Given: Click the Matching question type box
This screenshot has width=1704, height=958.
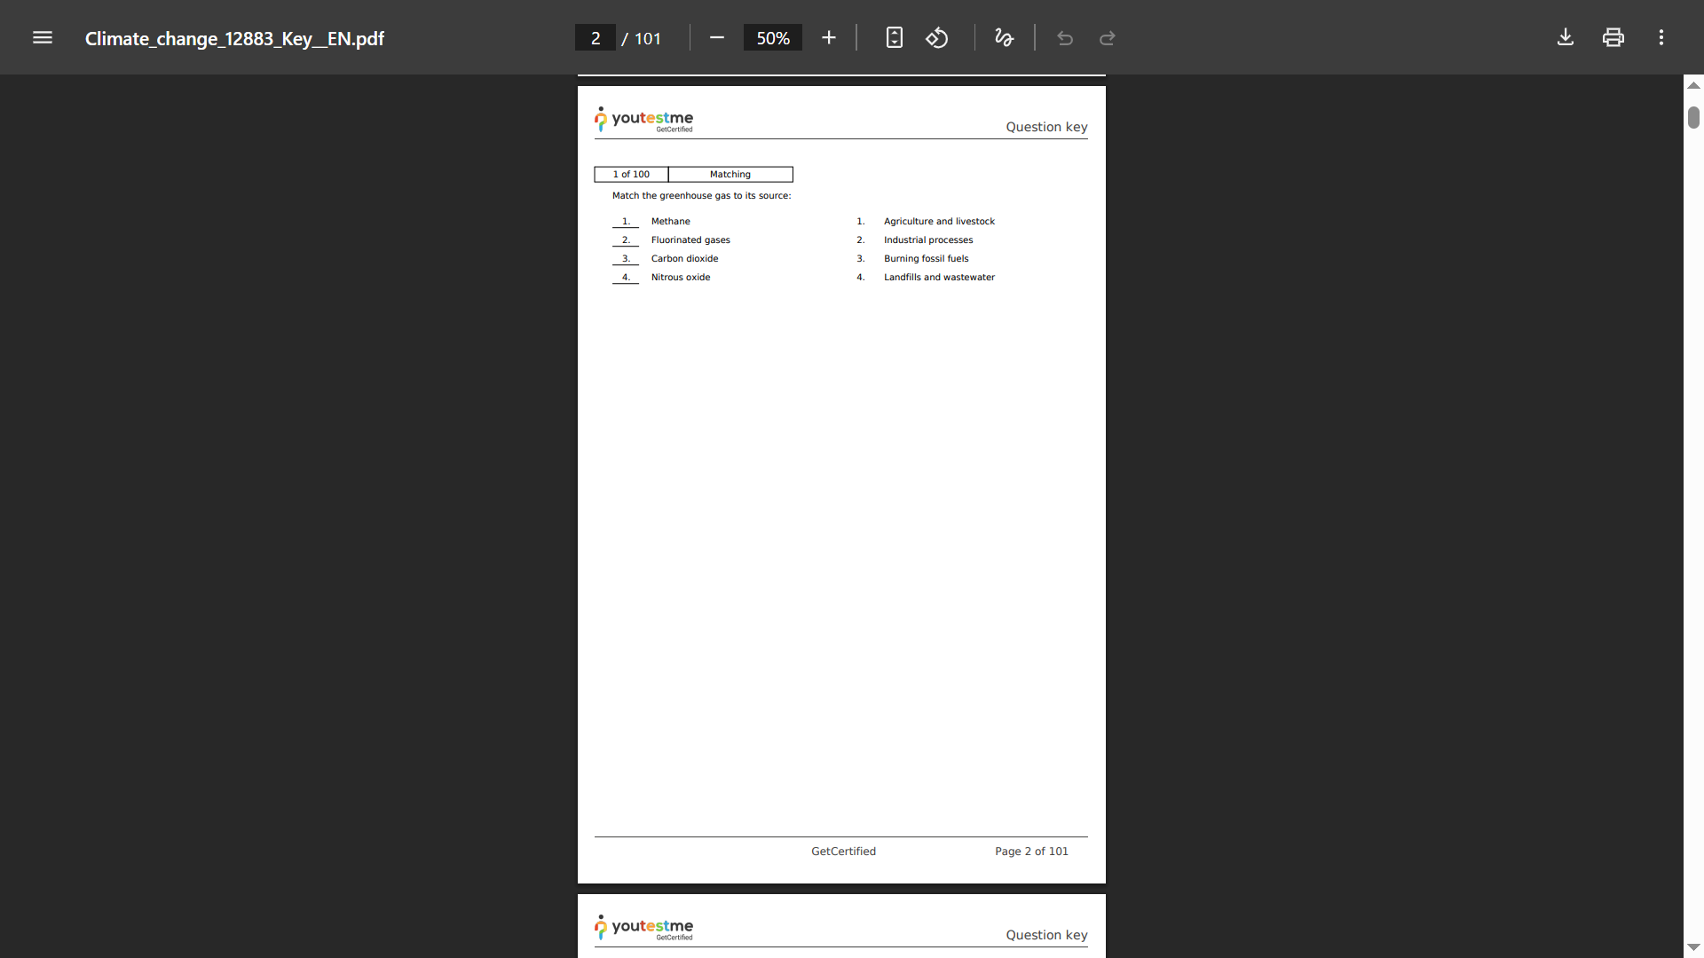Looking at the screenshot, I should [x=730, y=174].
